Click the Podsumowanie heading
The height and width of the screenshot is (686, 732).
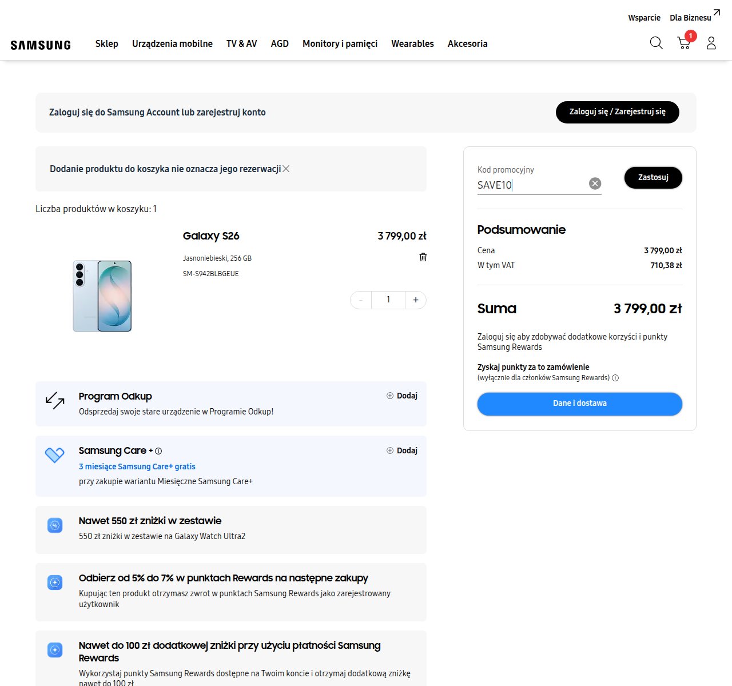click(x=522, y=230)
